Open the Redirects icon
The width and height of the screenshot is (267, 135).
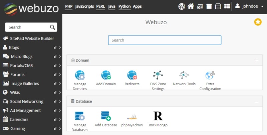click(132, 75)
